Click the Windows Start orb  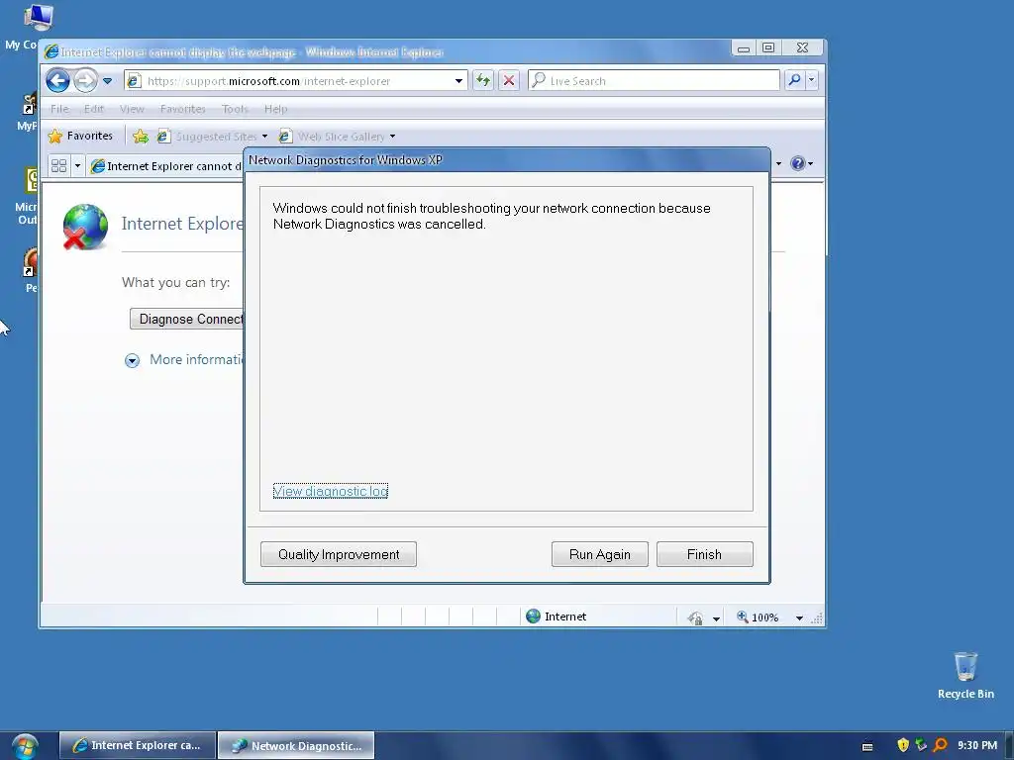pos(25,746)
